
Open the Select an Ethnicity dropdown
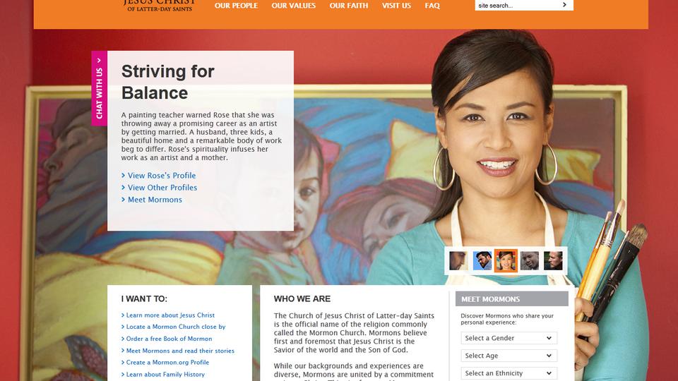(x=509, y=373)
